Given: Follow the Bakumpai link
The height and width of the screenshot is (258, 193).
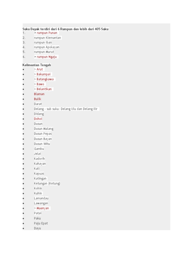Looking at the screenshot, I should [x=43, y=74].
